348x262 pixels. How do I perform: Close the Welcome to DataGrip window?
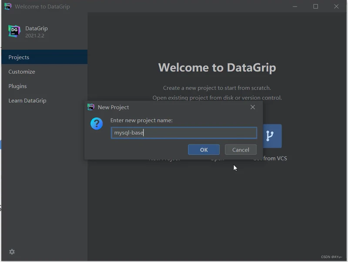pyautogui.click(x=336, y=7)
